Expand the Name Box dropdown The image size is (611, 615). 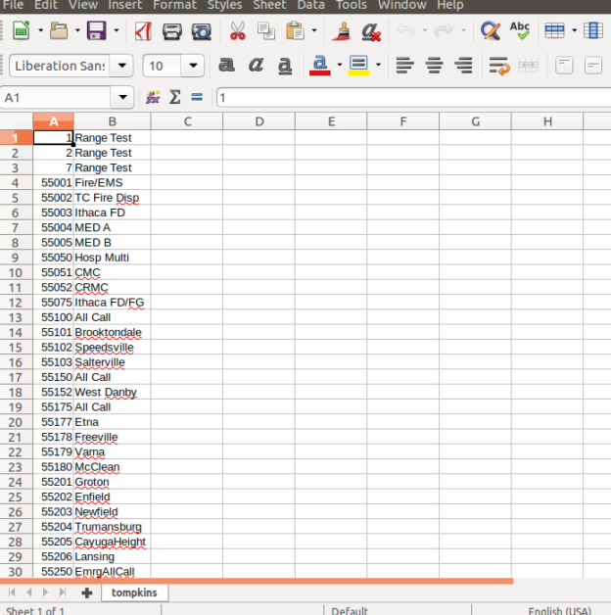click(122, 97)
